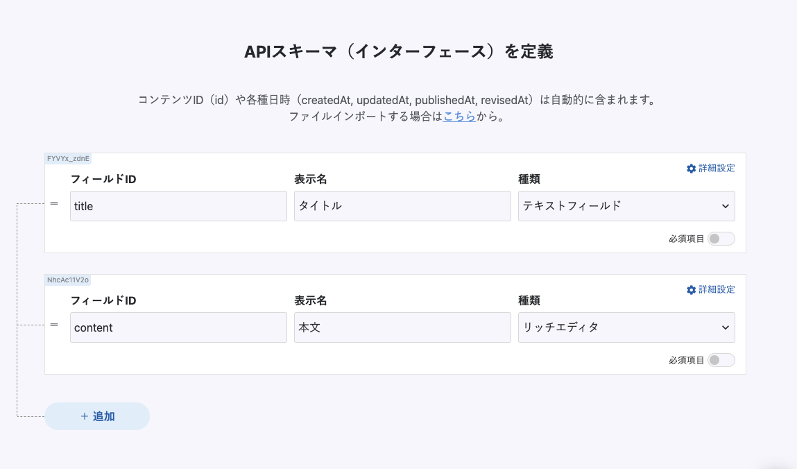The width and height of the screenshot is (797, 469).
Task: Grab the drag handle beside the title field
Action: click(x=54, y=203)
